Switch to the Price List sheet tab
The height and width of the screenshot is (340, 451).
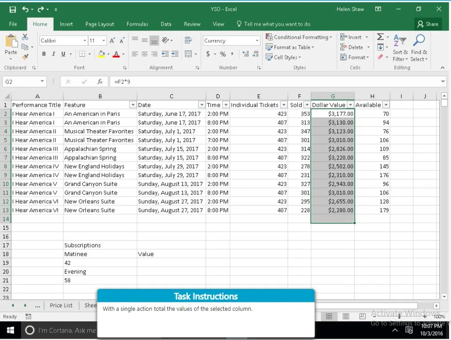61,305
